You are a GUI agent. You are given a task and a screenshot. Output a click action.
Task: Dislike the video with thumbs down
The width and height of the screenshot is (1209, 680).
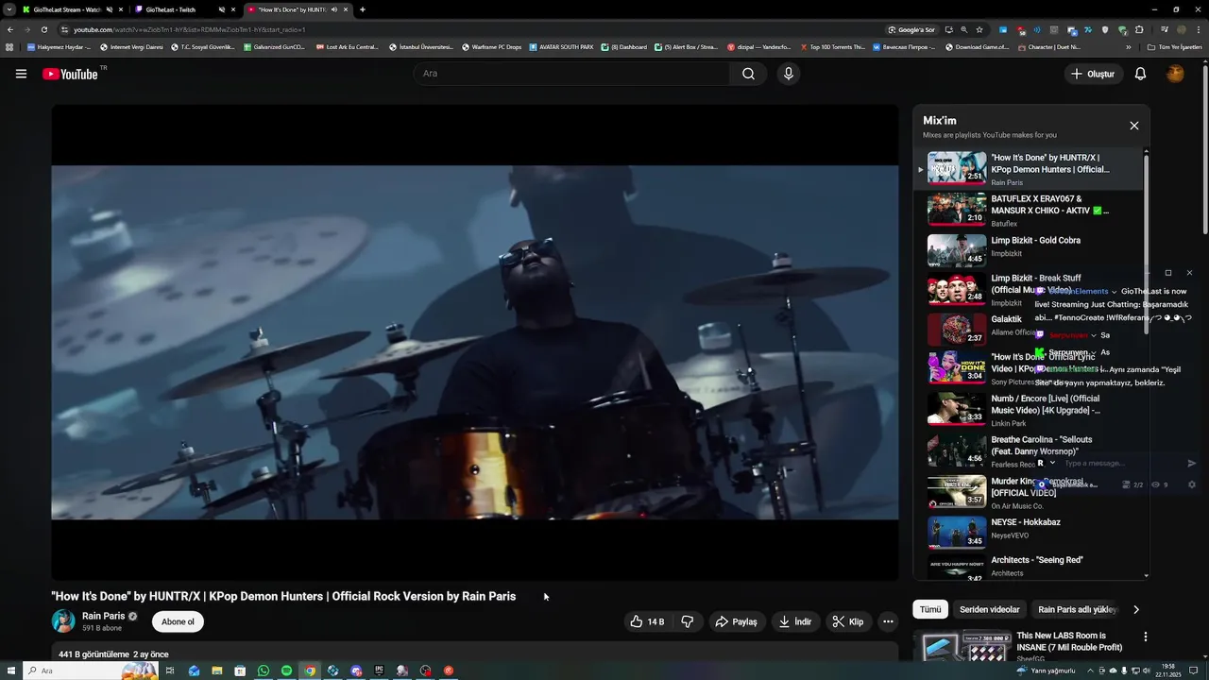[687, 621]
